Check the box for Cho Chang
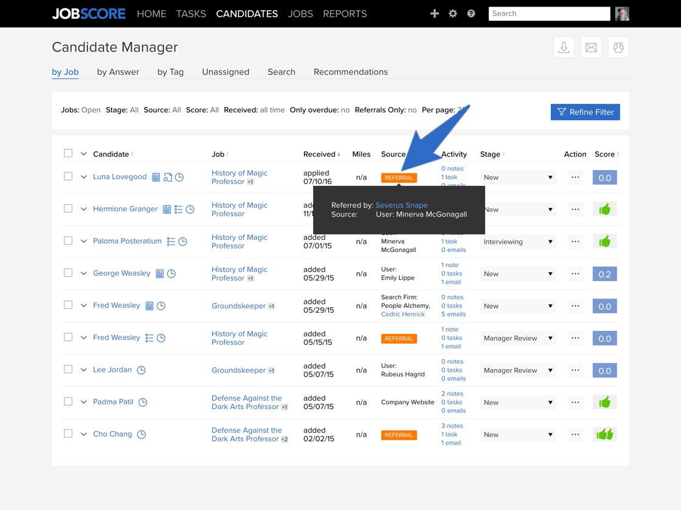This screenshot has height=510, width=681. (68, 433)
